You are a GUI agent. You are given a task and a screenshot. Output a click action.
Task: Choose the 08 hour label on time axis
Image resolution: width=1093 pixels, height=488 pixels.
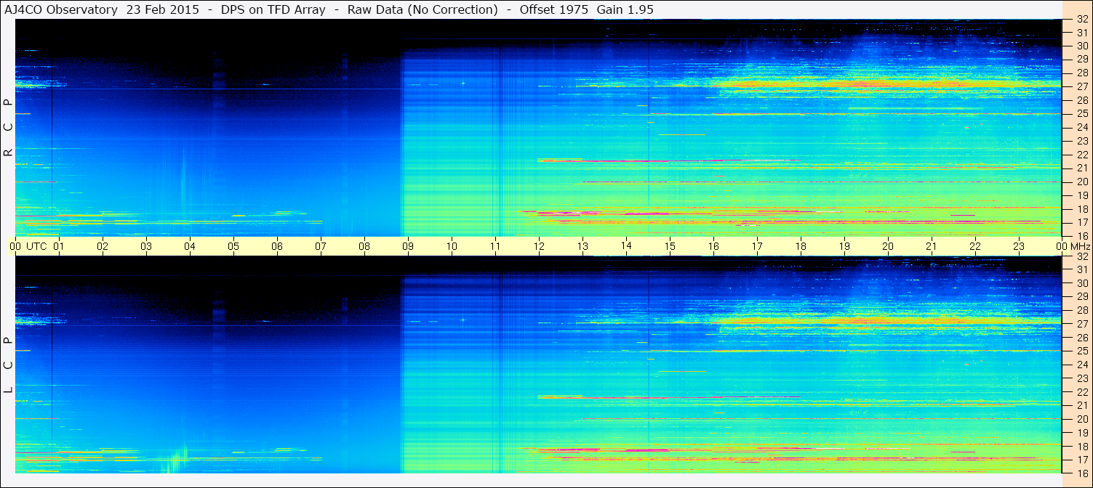point(364,246)
